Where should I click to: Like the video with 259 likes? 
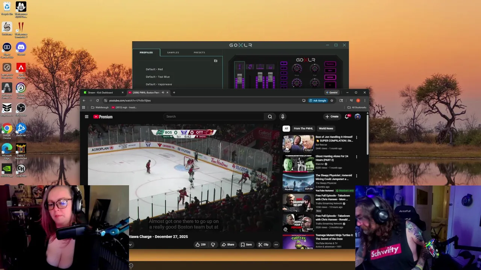tap(201, 244)
